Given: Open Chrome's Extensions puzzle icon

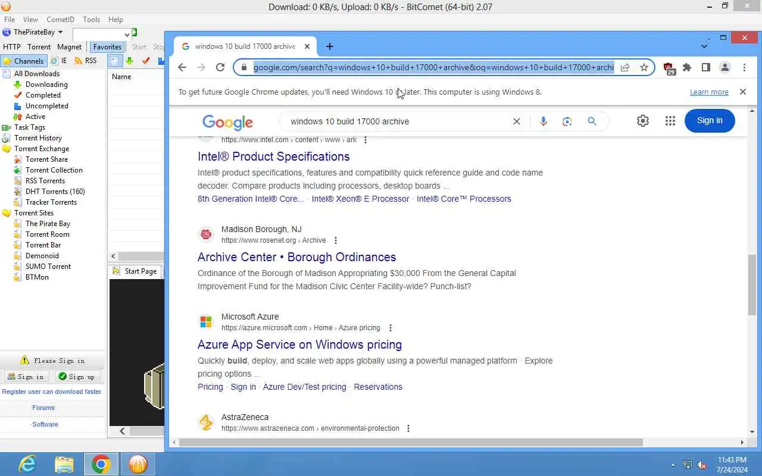Looking at the screenshot, I should click(x=687, y=67).
